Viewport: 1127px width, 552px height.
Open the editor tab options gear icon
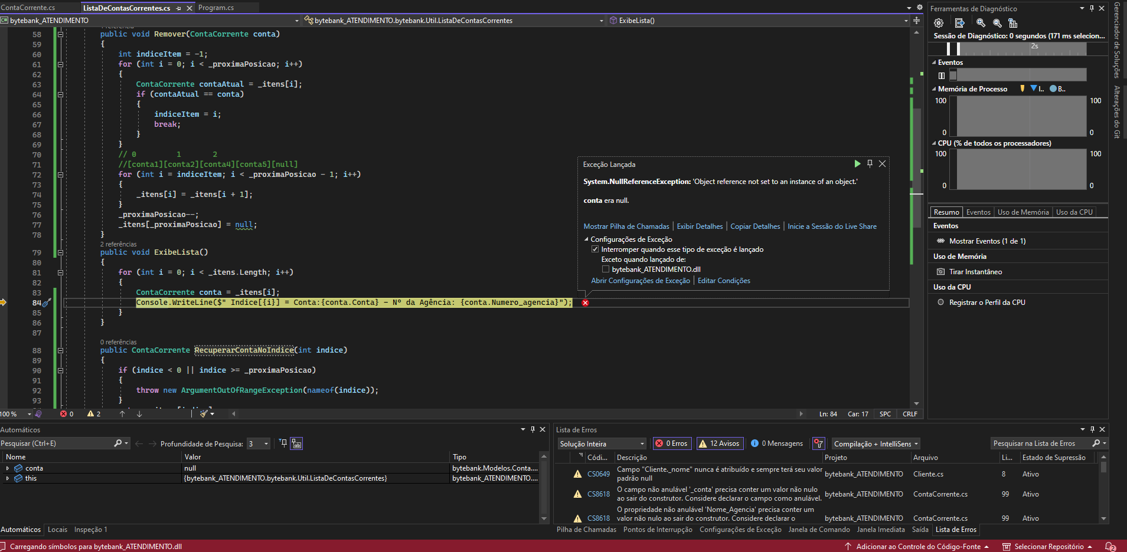[x=919, y=8]
